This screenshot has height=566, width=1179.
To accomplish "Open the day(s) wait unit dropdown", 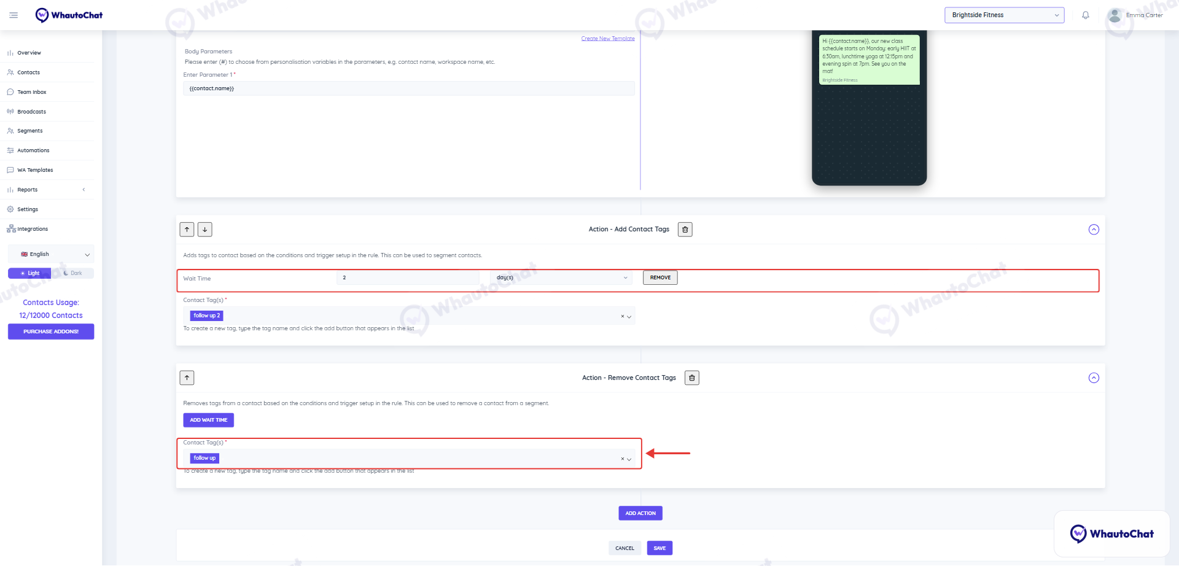I will pyautogui.click(x=562, y=278).
